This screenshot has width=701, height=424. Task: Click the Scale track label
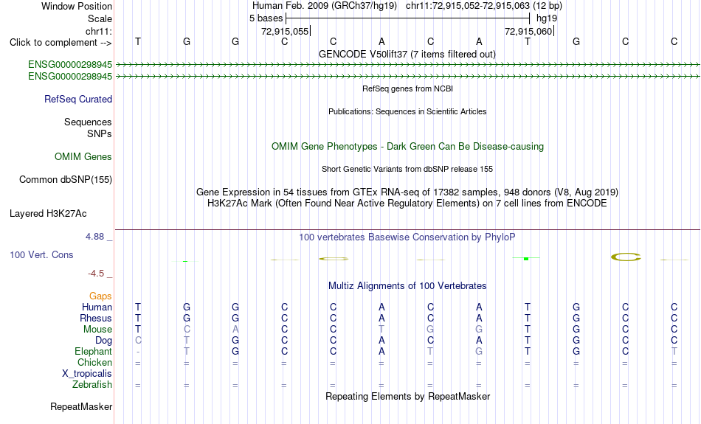(100, 18)
